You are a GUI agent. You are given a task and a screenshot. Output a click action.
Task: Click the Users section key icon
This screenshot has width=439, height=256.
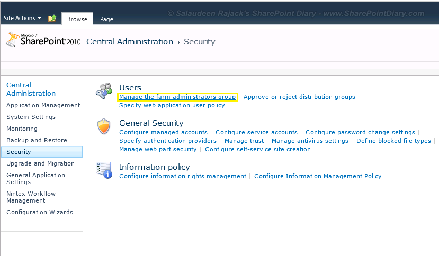coord(104,91)
